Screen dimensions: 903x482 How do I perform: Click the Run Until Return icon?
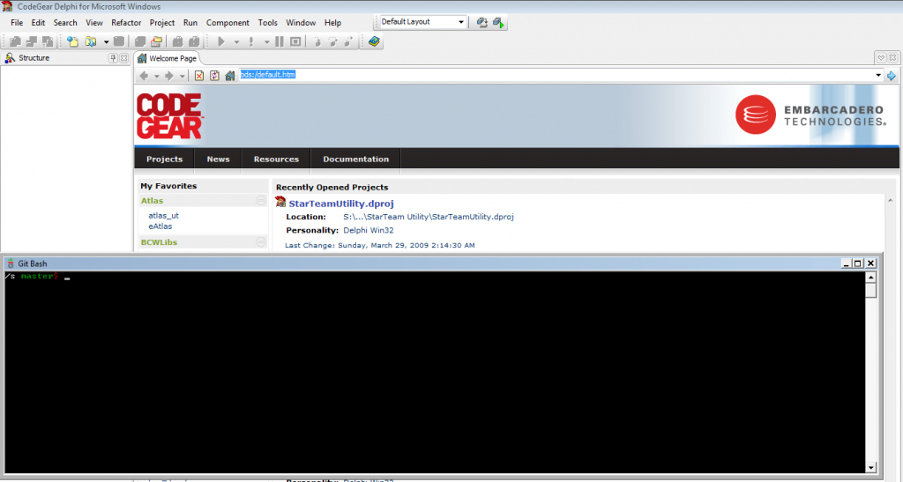[349, 41]
